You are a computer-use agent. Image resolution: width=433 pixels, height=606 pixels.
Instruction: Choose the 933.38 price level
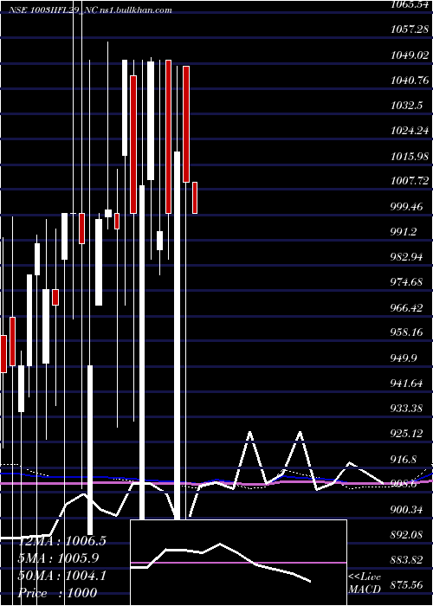407,408
